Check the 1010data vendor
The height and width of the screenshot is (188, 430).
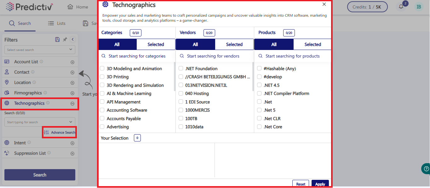point(181,127)
